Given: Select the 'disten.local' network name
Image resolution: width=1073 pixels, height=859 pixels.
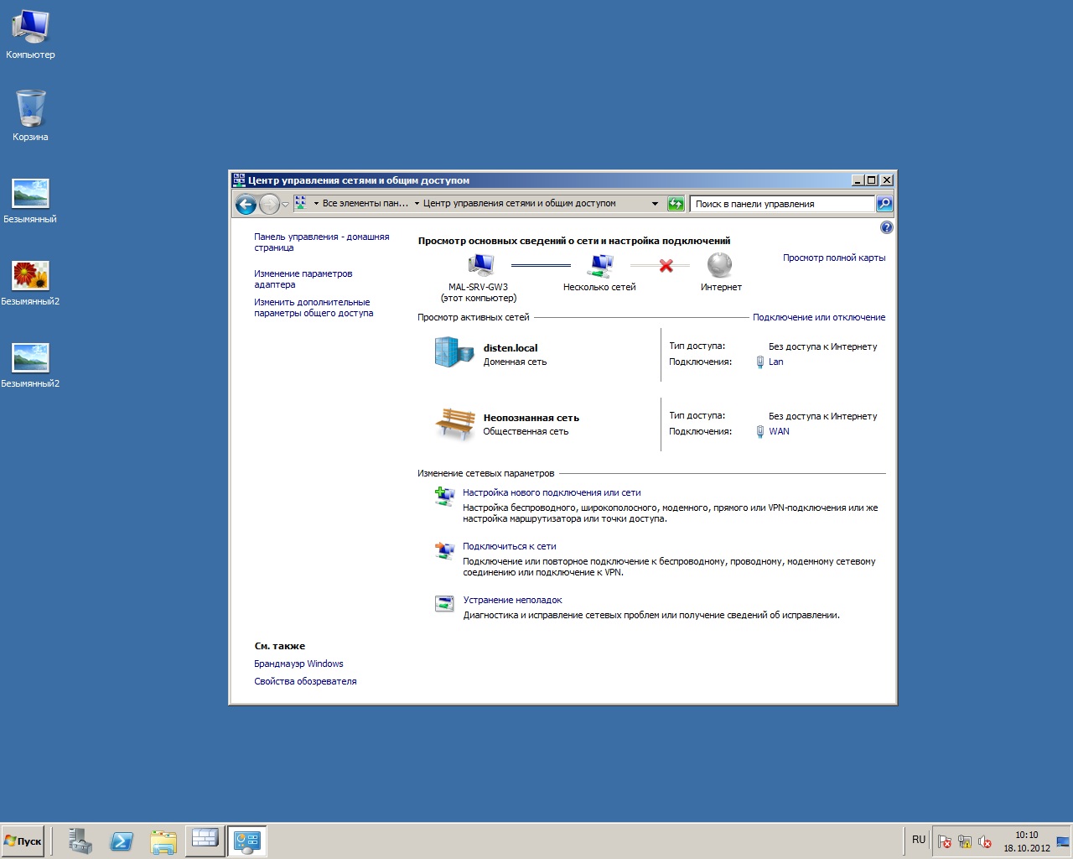Looking at the screenshot, I should click(511, 348).
